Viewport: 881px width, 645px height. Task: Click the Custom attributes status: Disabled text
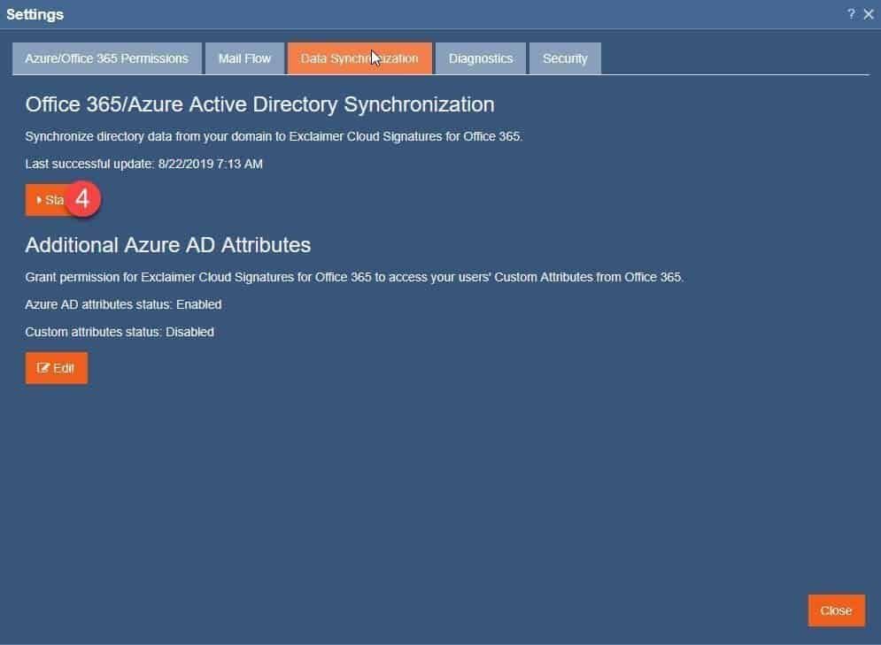(x=120, y=332)
